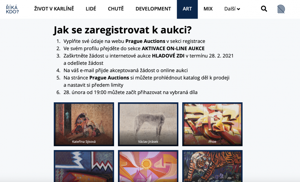Open the DEVELOPMENT menu item
This screenshot has height=182, width=300.
point(153,9)
